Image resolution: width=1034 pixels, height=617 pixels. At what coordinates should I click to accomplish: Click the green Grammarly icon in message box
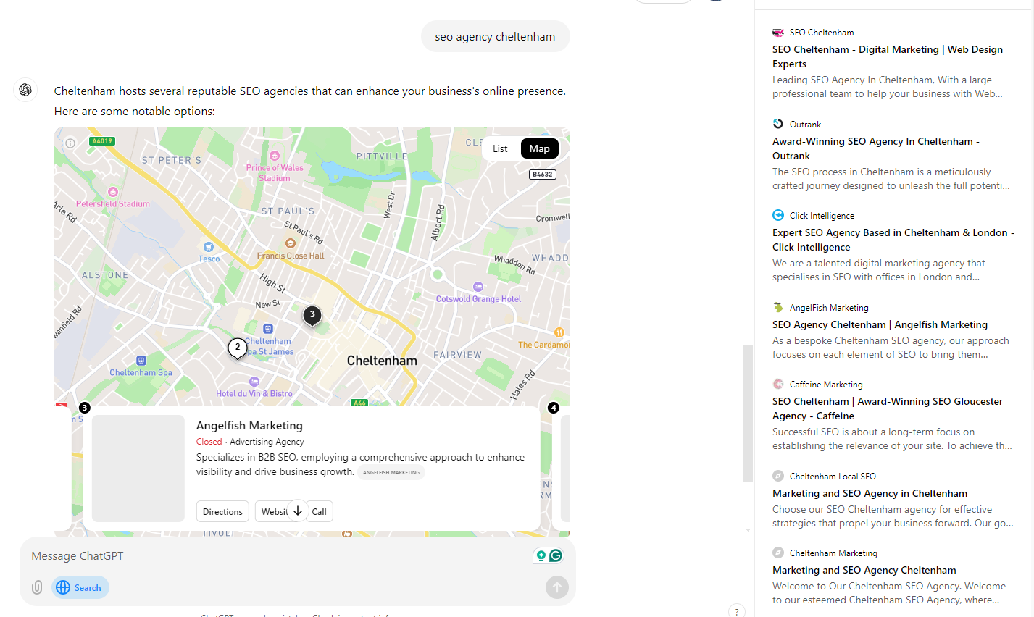pos(556,555)
